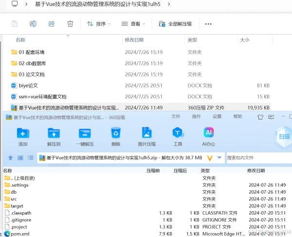
Task: Open the 文件 menu in 360压缩
Action: [176, 116]
